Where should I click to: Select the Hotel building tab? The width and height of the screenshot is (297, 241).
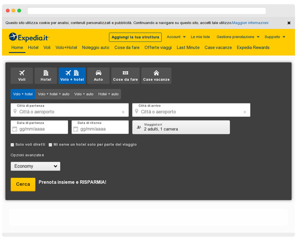coord(46,76)
